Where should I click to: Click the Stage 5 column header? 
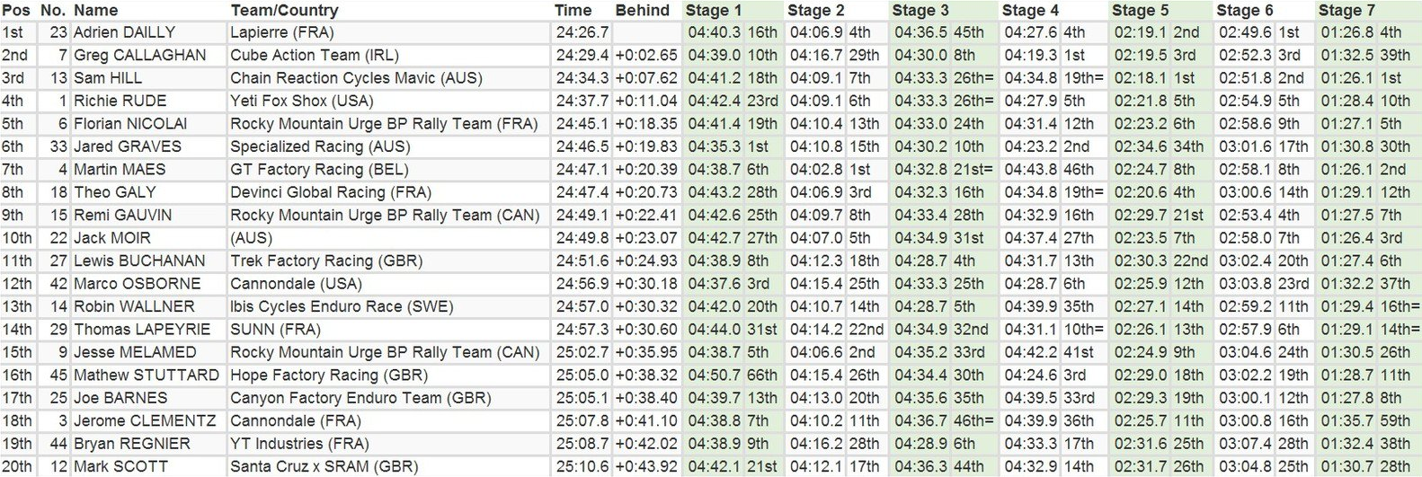click(1140, 11)
